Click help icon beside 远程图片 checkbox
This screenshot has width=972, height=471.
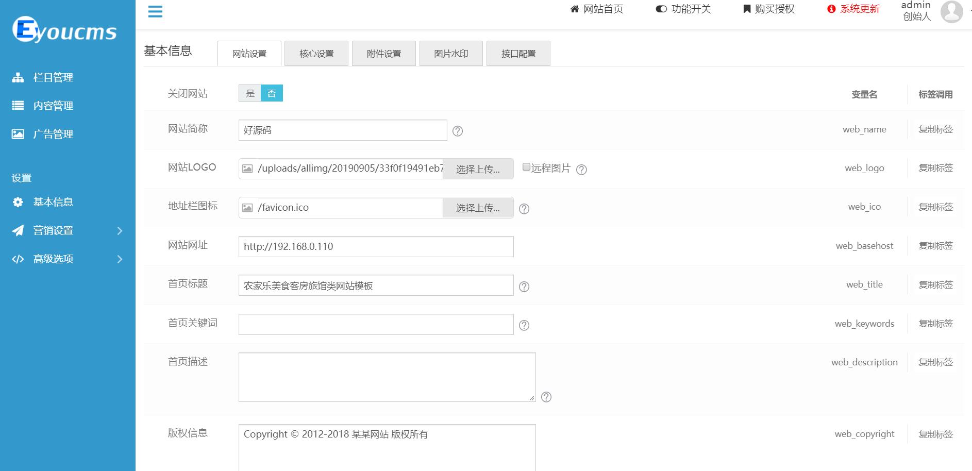click(581, 170)
